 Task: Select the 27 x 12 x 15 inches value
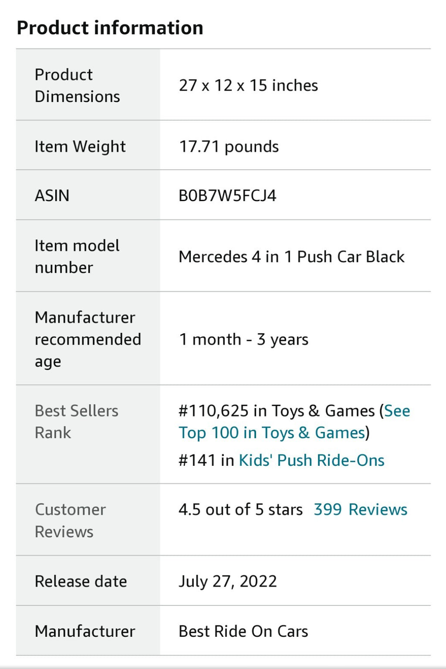[x=248, y=85]
